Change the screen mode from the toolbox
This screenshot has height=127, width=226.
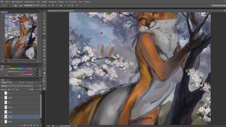[44, 89]
